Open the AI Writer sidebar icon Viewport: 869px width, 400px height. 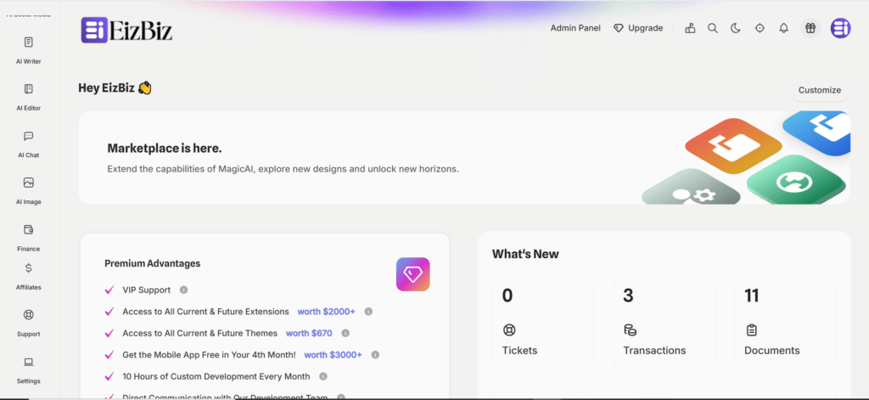click(x=29, y=42)
